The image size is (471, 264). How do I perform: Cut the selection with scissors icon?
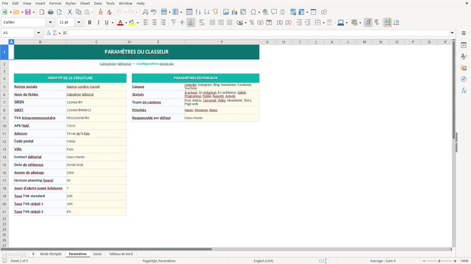click(x=70, y=12)
